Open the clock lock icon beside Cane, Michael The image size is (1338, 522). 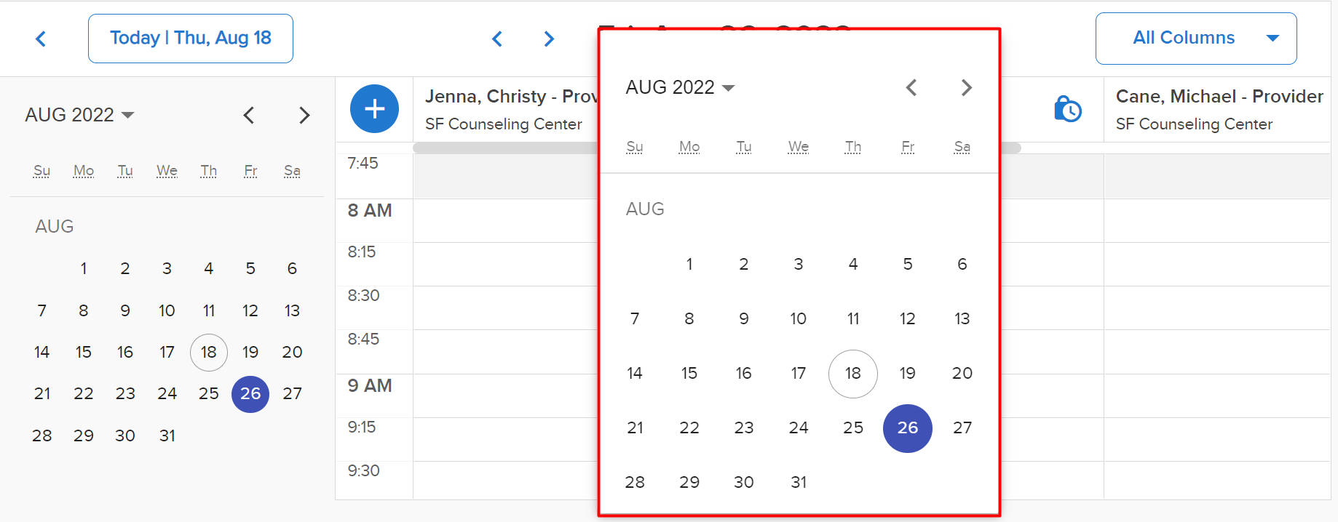1067,109
